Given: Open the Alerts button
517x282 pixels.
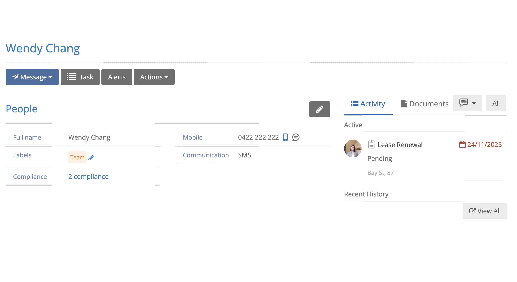Looking at the screenshot, I should tap(117, 77).
